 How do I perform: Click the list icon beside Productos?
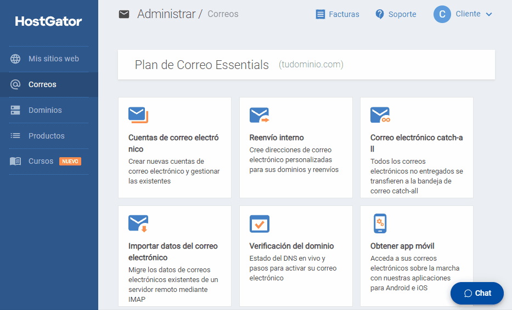[x=15, y=136]
